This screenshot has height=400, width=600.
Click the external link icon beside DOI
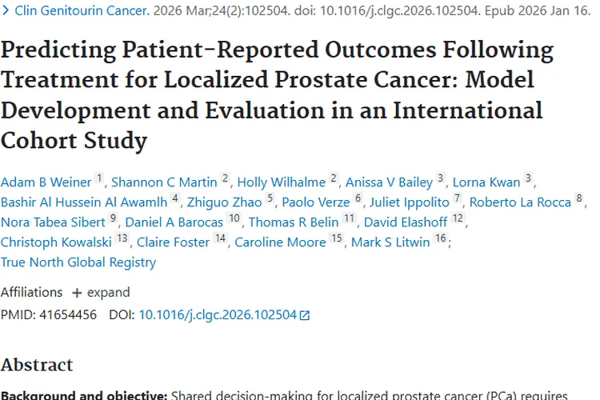click(304, 315)
